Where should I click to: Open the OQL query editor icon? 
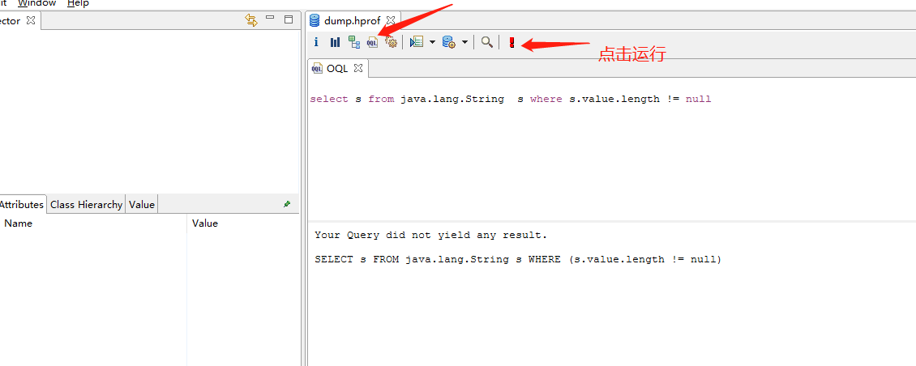click(372, 42)
